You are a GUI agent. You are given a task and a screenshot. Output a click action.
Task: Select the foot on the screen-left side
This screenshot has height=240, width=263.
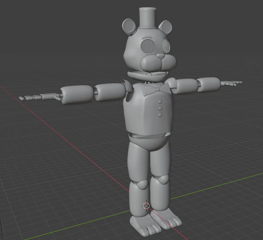145,226
